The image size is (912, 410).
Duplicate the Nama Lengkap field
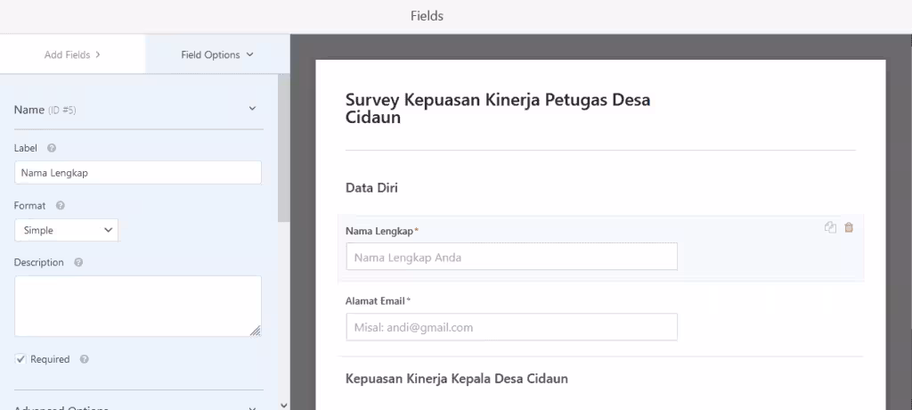830,227
